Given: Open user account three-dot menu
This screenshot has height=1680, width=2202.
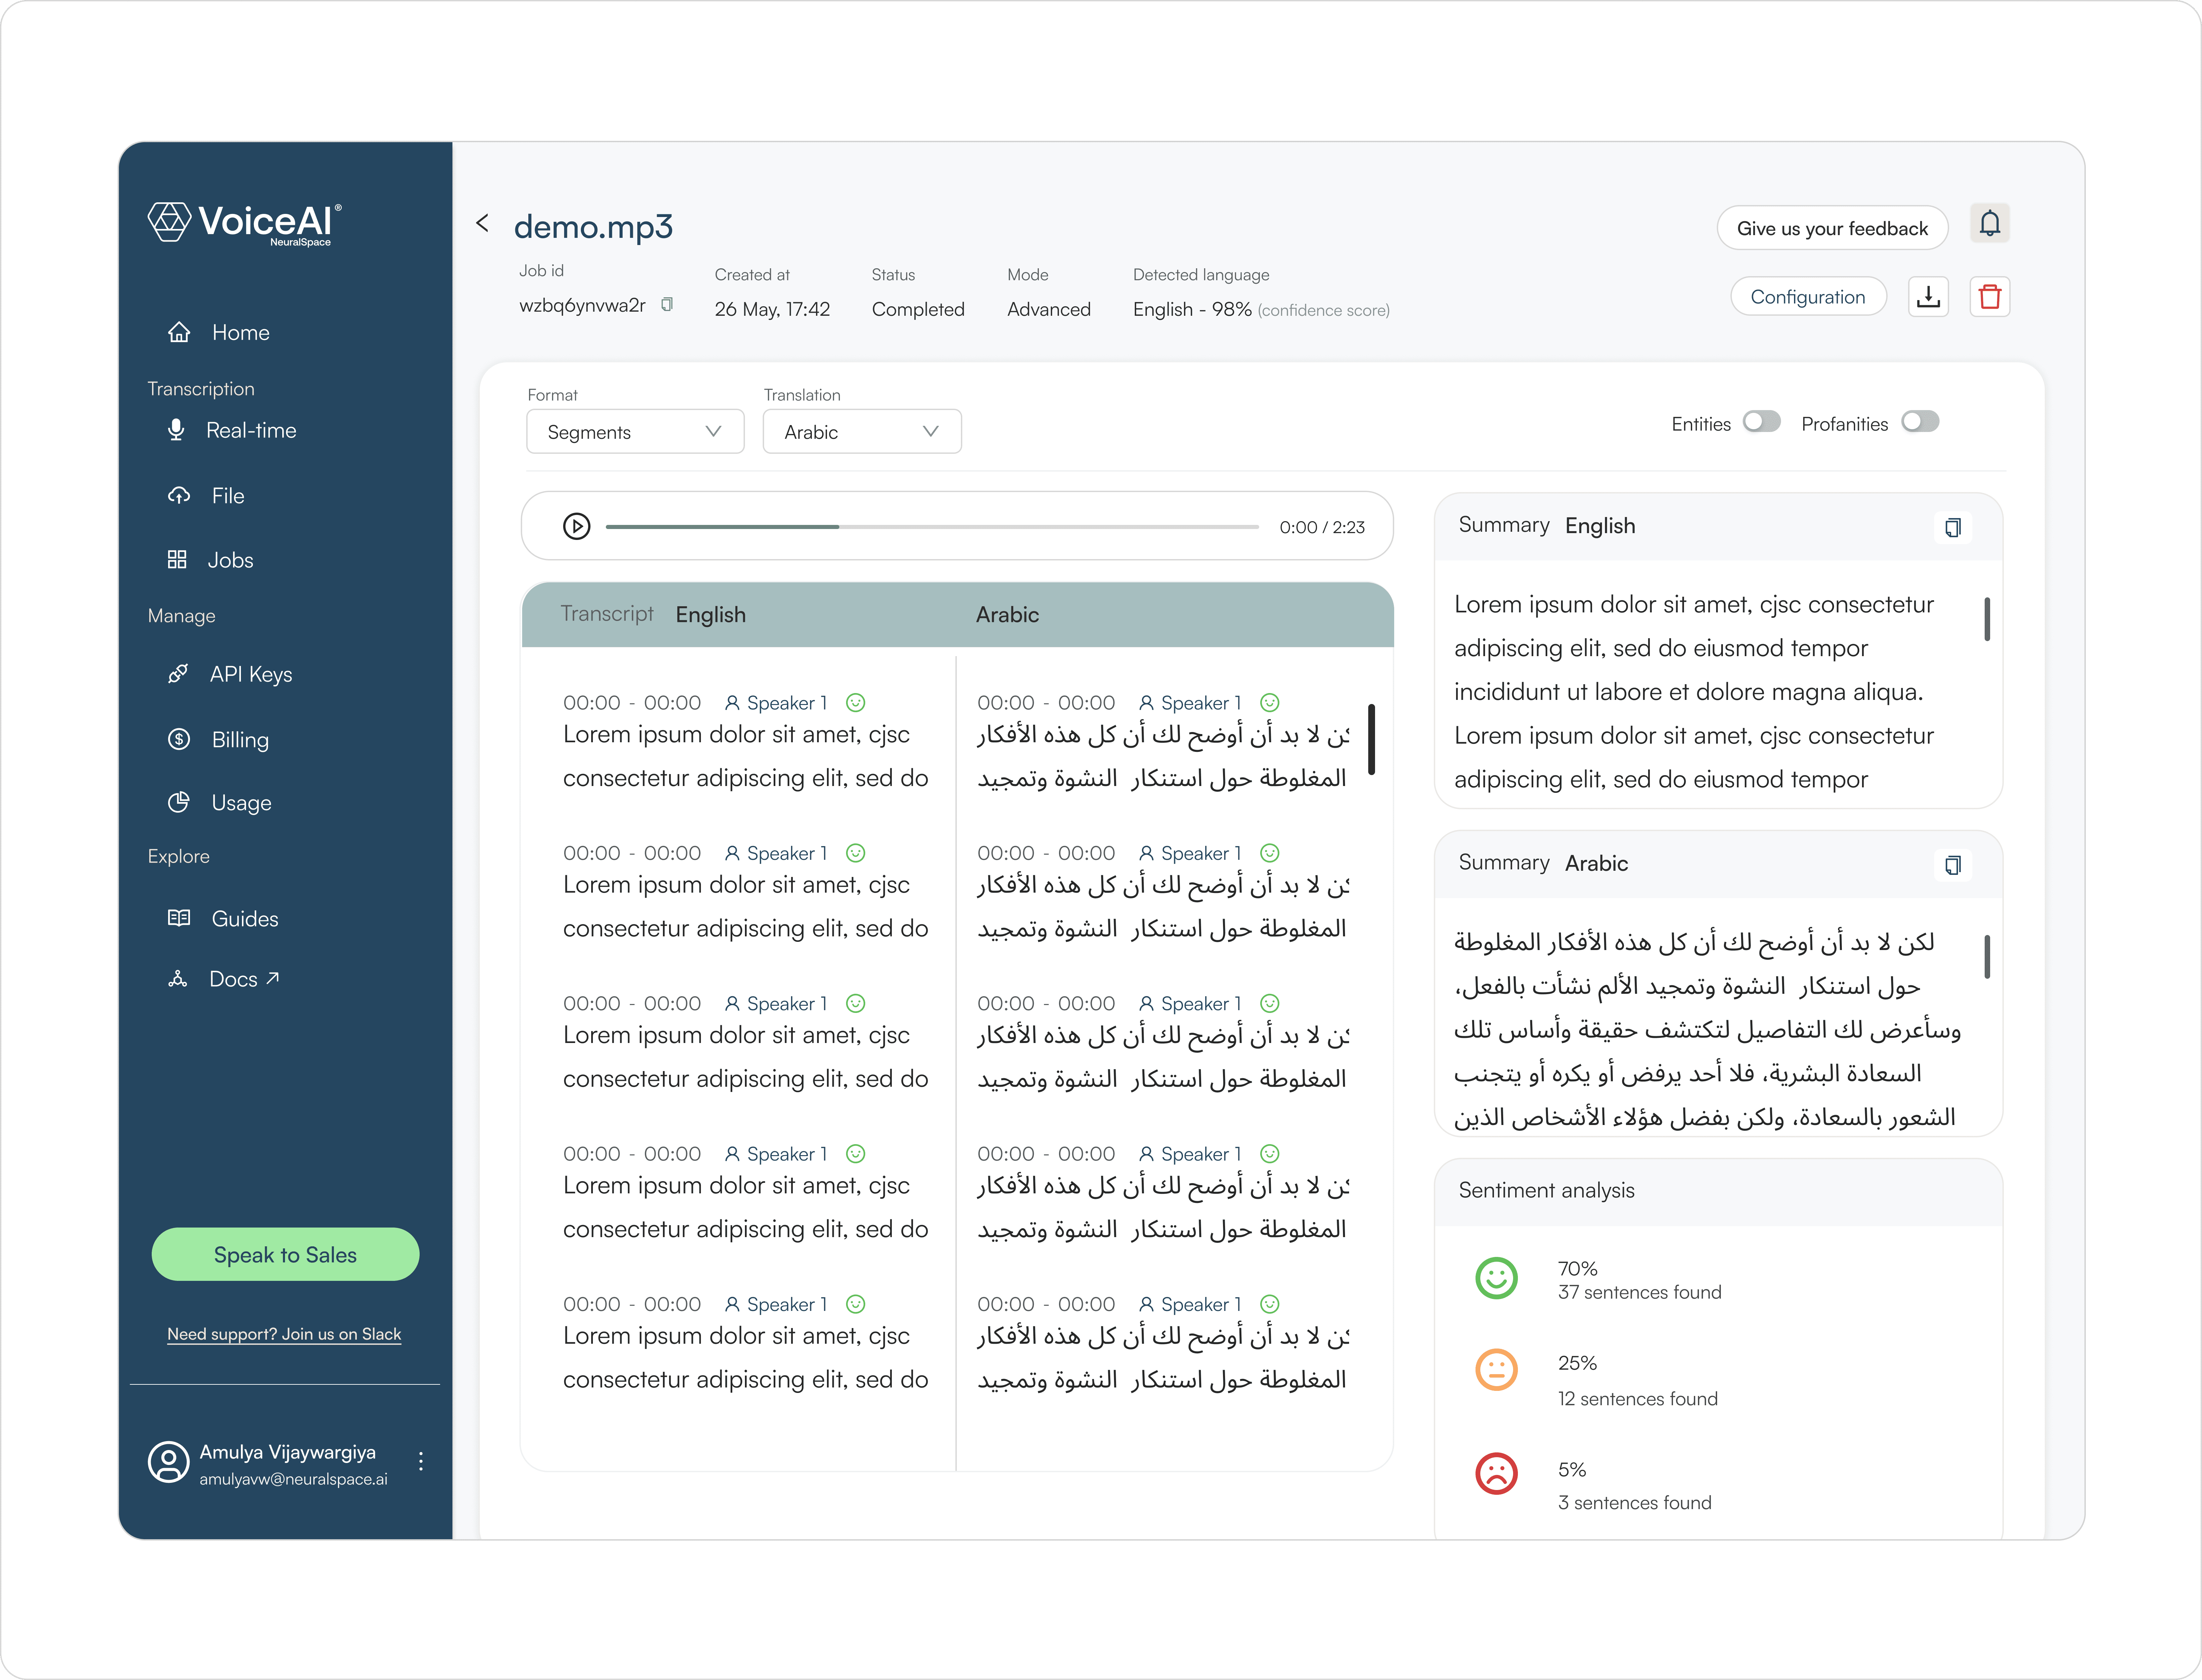Looking at the screenshot, I should tap(421, 1461).
